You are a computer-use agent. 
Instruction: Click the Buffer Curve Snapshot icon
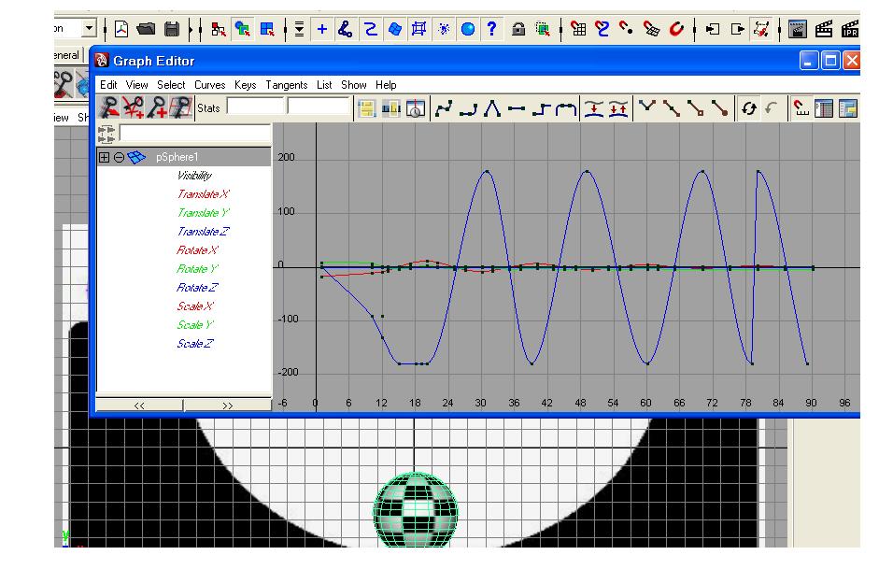click(x=594, y=108)
